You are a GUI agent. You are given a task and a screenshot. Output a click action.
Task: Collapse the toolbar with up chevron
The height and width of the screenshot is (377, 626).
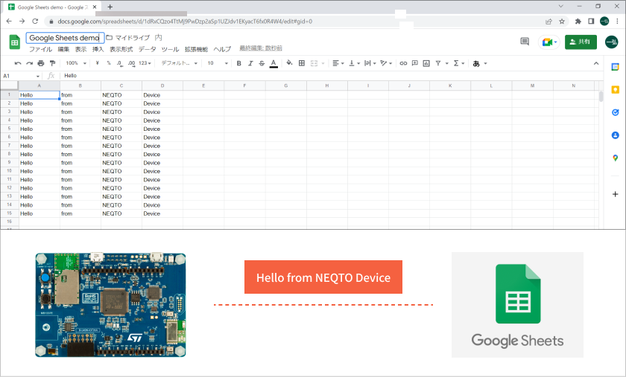tap(596, 63)
